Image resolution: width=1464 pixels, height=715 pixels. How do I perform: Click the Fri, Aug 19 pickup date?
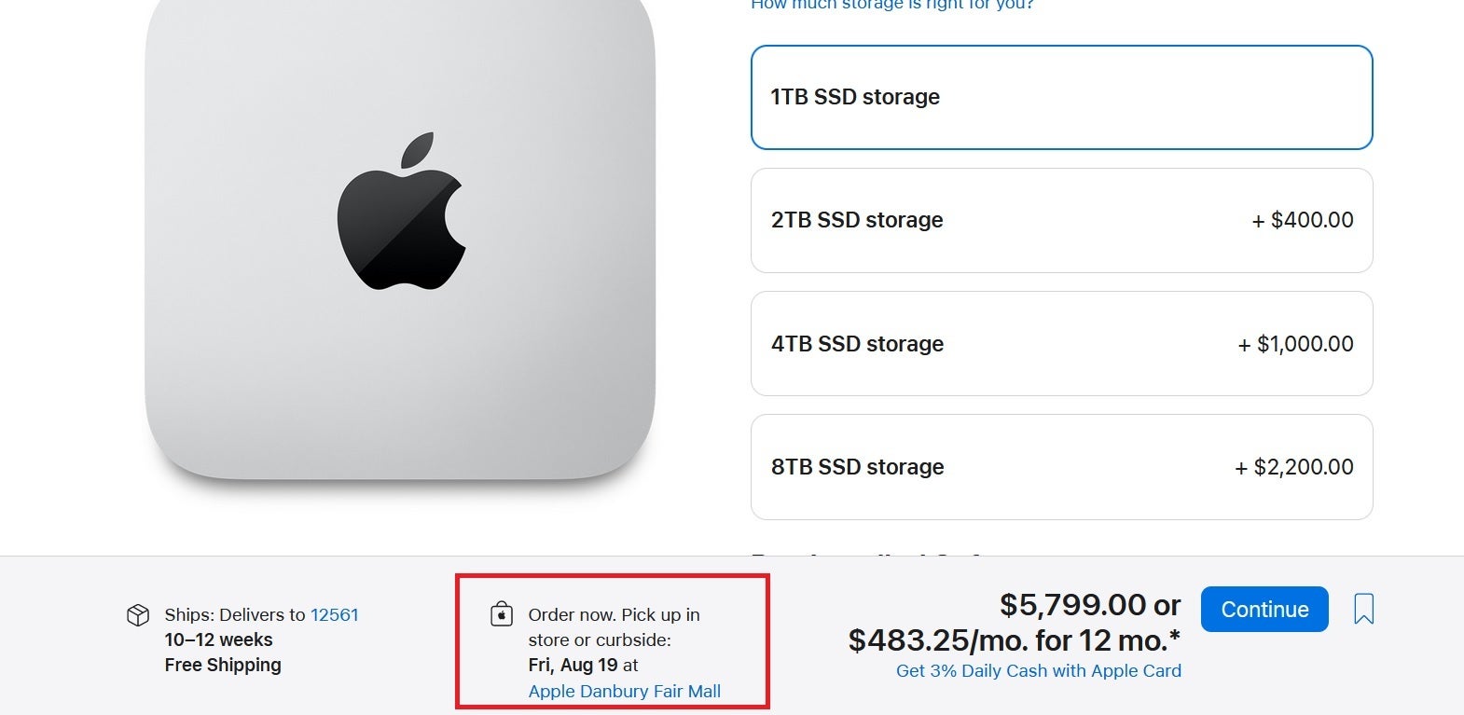[x=573, y=665]
